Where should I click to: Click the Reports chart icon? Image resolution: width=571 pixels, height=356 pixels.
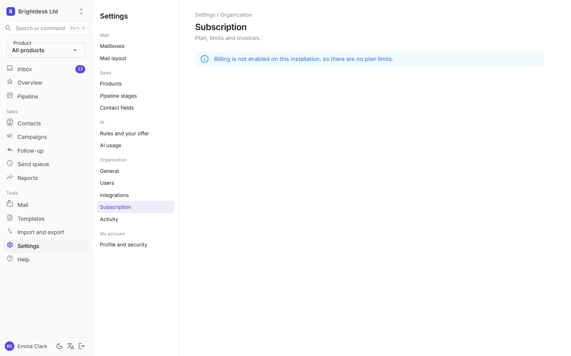(10, 177)
